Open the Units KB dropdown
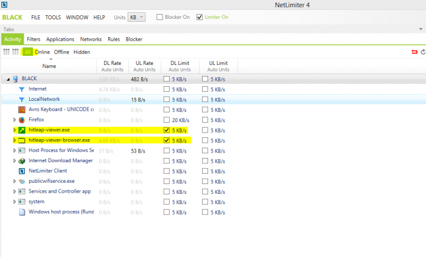 pos(136,17)
